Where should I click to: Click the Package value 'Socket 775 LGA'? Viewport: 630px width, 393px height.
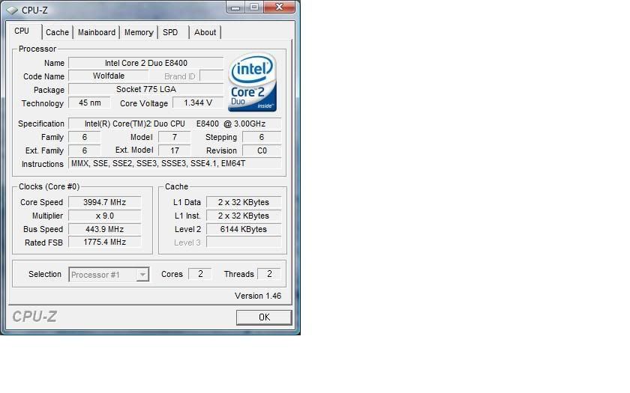[x=145, y=89]
